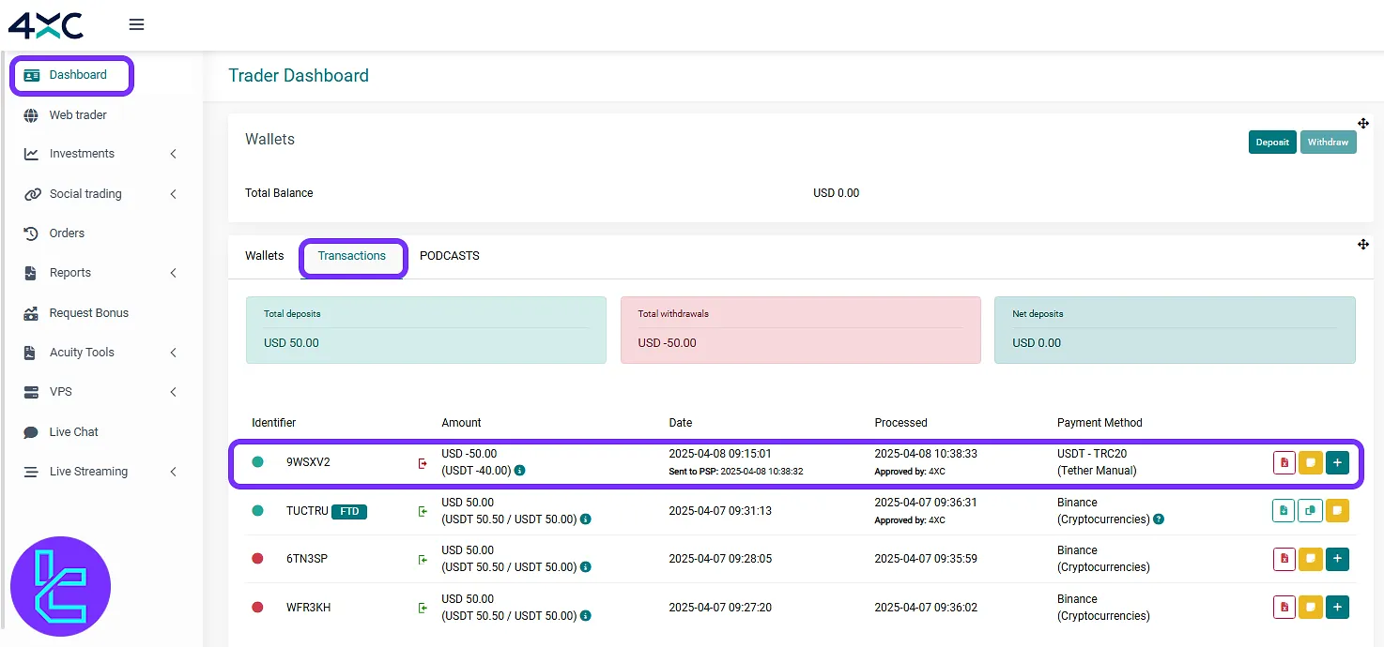Click the Payment Method column header
Screen dimensions: 1384x647
point(1100,423)
